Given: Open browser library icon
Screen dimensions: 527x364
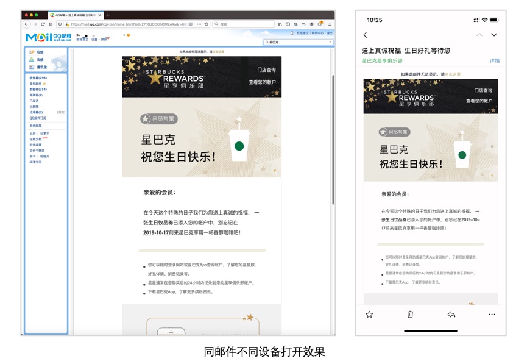Looking at the screenshot, I should (280, 24).
